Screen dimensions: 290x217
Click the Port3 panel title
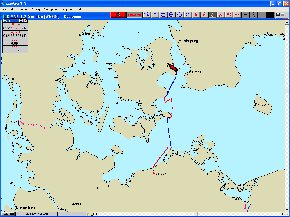point(7,21)
